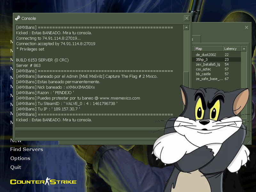Click the 'Nick baneado : xXMAXIMA58Xx' line
The width and height of the screenshot is (256, 192).
[x=55, y=87]
